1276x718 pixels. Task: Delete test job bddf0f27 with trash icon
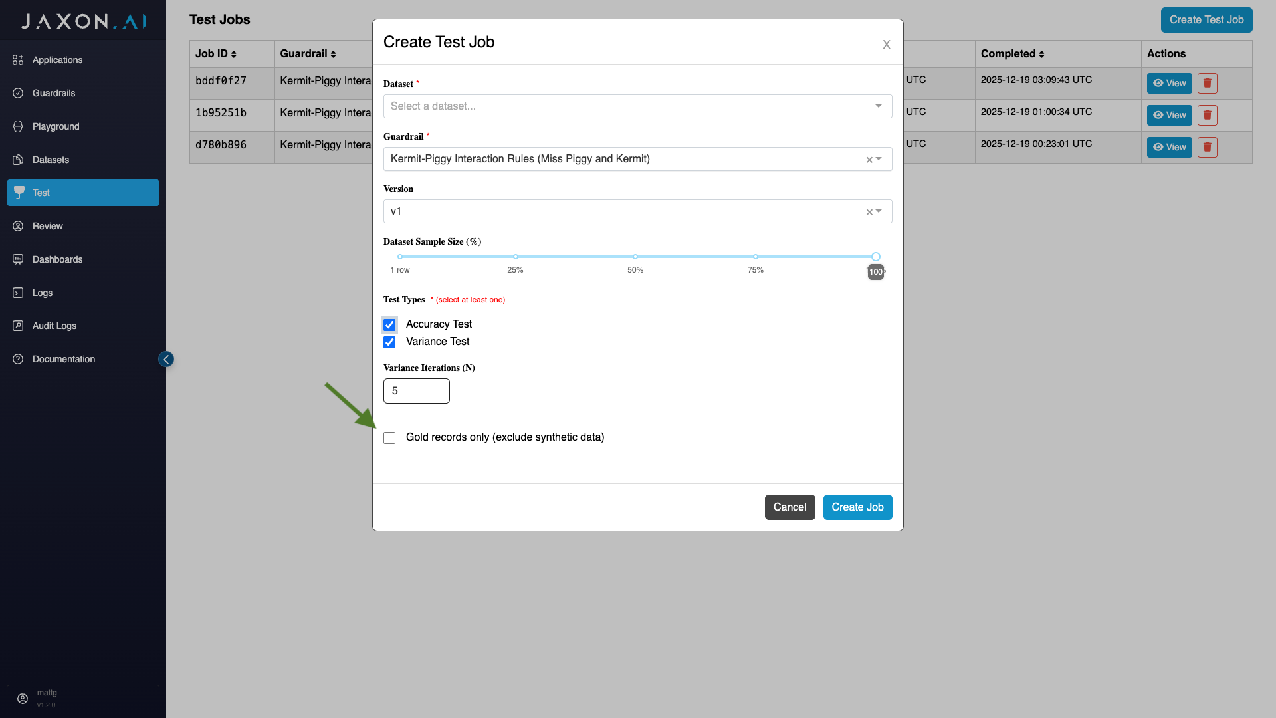click(1207, 83)
